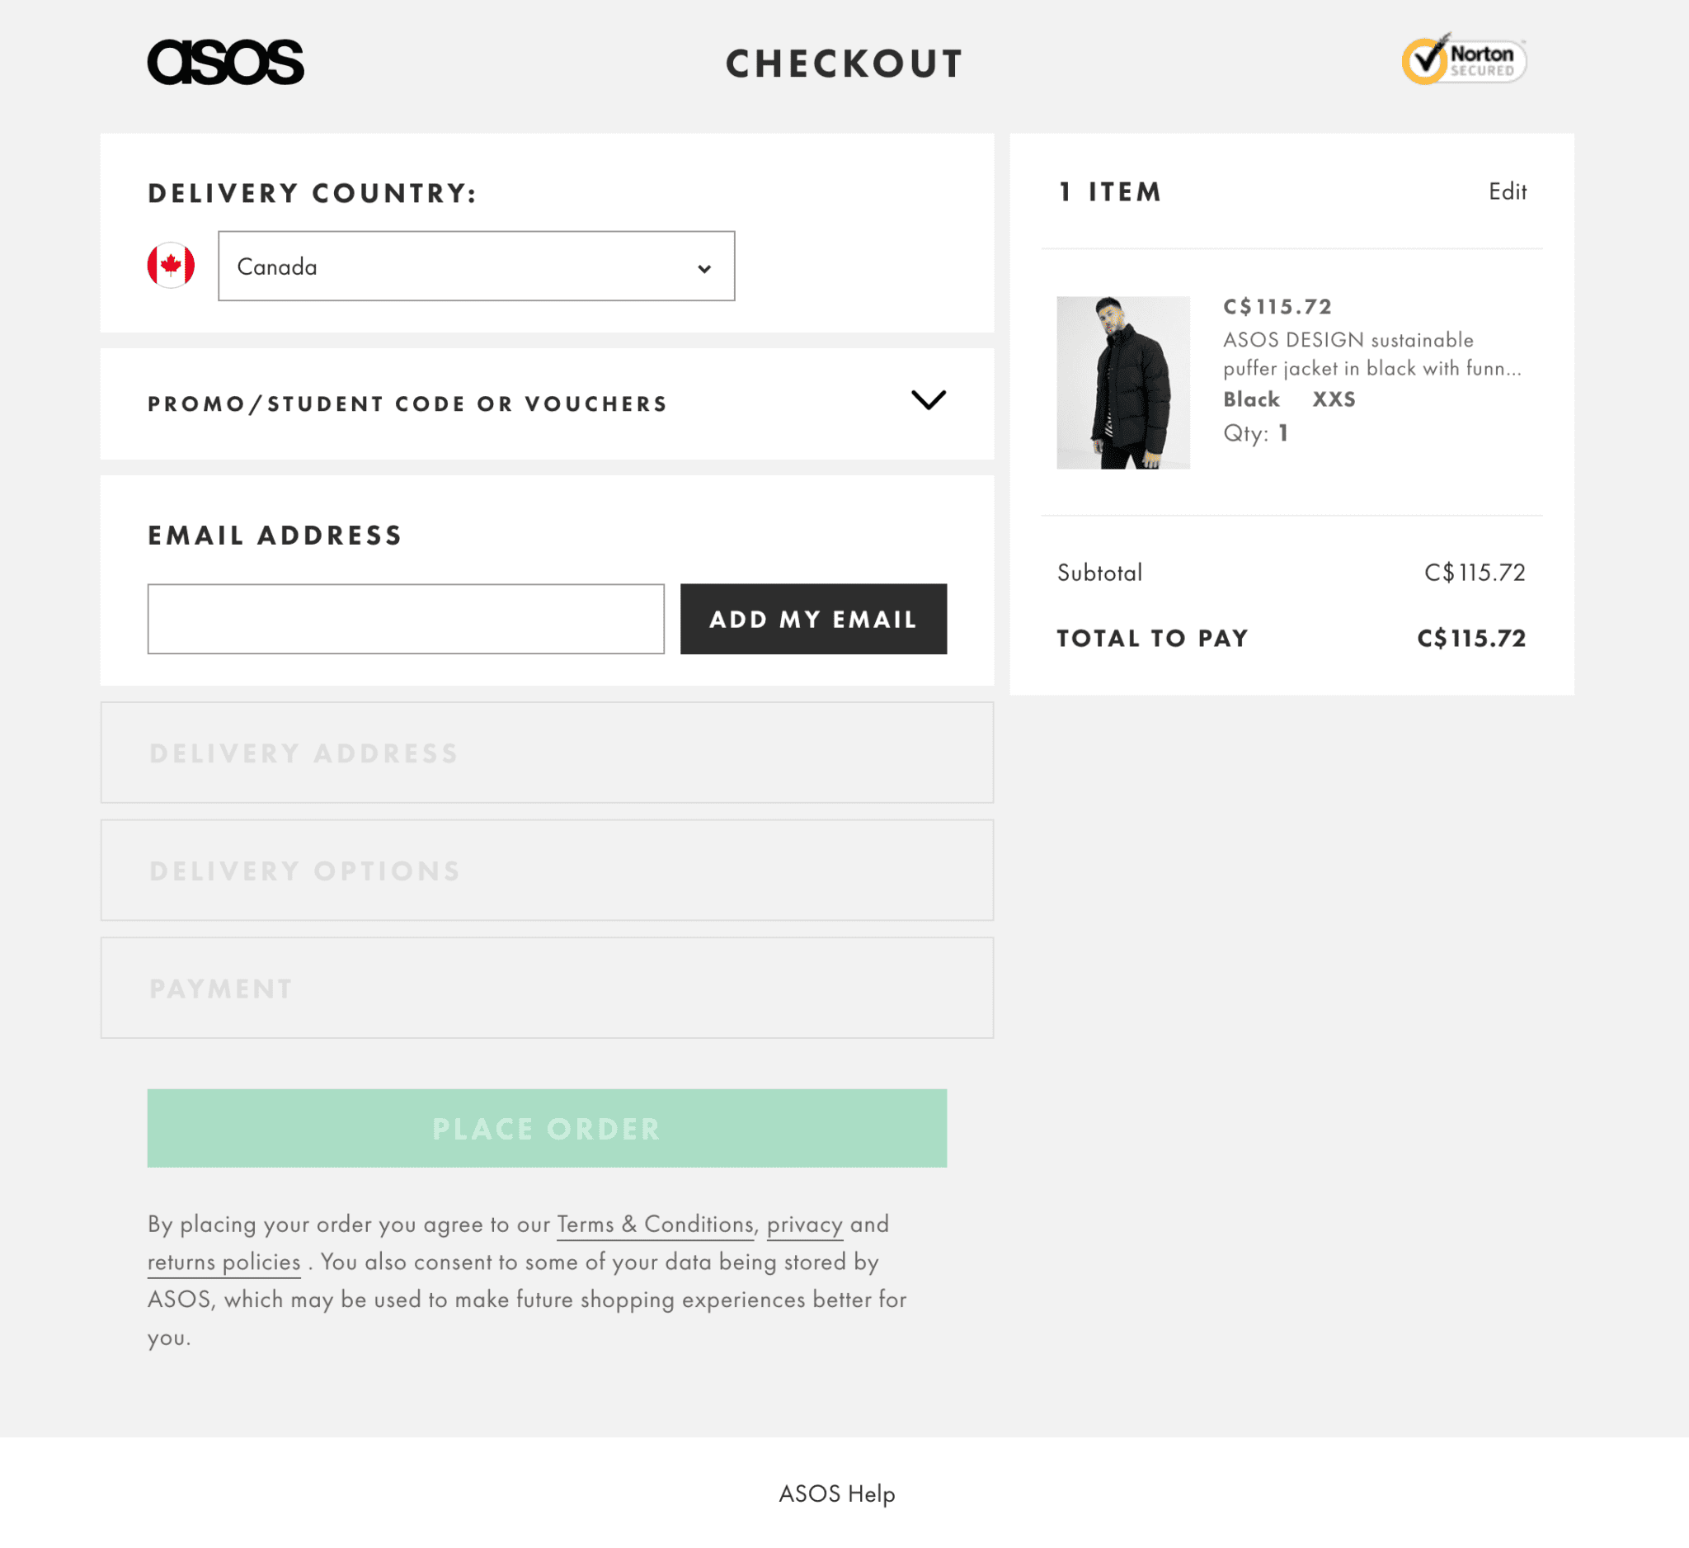Click the ADD MY EMAIL button
This screenshot has height=1548, width=1689.
(814, 618)
